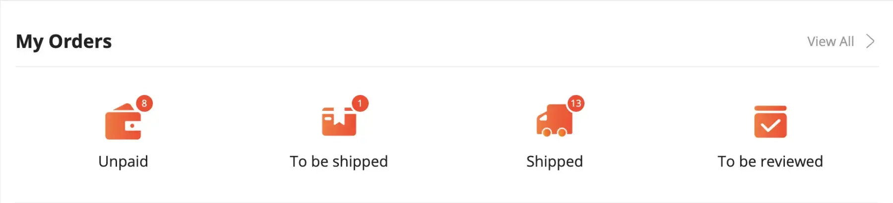Select the To be shipped text label
Image resolution: width=893 pixels, height=203 pixels.
click(x=339, y=161)
